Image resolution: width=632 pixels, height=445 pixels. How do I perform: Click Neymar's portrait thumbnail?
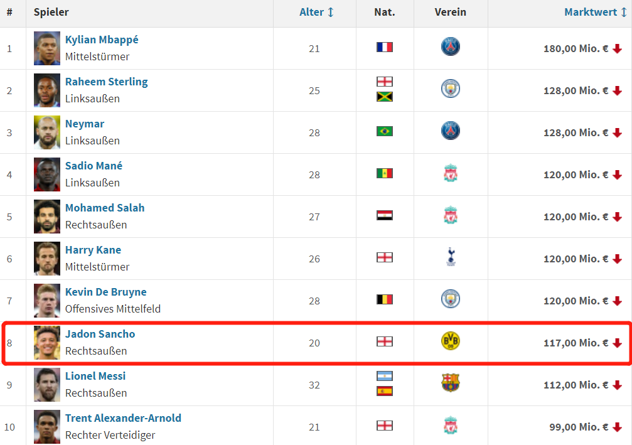click(46, 132)
